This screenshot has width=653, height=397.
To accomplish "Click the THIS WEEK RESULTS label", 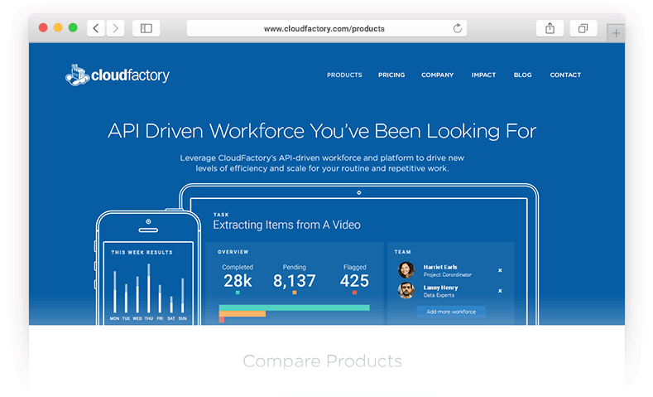I will (x=142, y=252).
